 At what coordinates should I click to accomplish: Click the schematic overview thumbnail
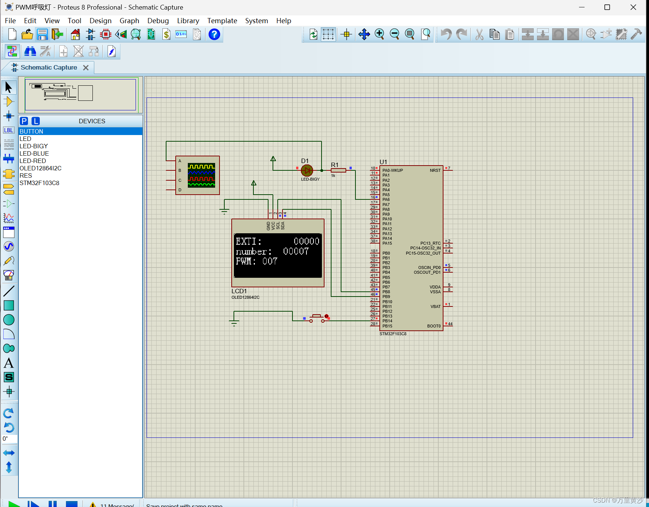[80, 94]
